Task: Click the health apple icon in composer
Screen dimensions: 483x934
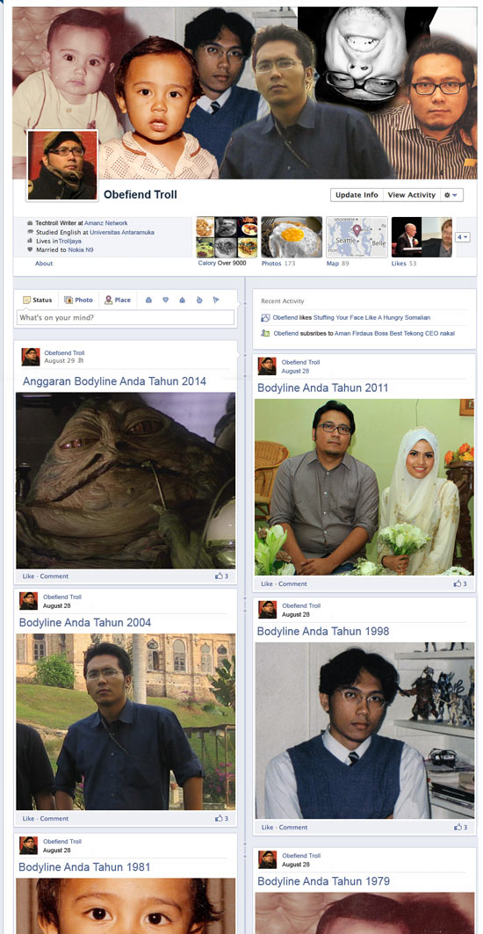Action: click(199, 300)
